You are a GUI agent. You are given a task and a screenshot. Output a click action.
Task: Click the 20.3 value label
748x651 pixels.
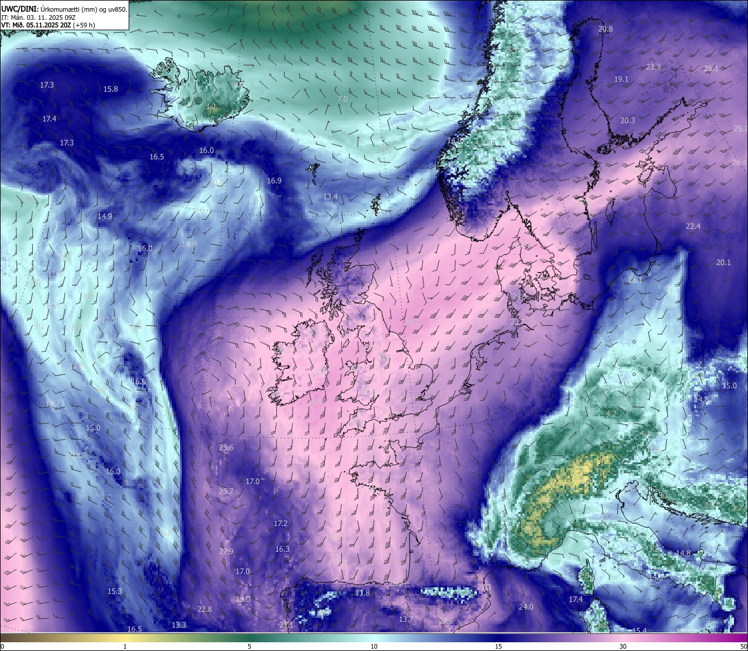(628, 121)
